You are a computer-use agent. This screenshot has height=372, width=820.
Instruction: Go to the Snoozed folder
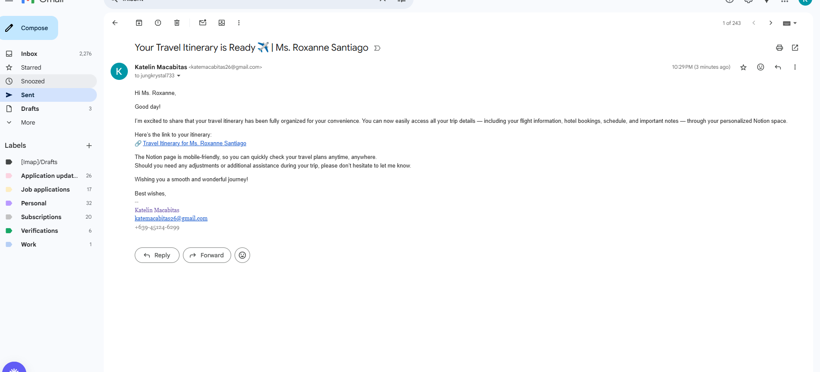[x=48, y=81]
